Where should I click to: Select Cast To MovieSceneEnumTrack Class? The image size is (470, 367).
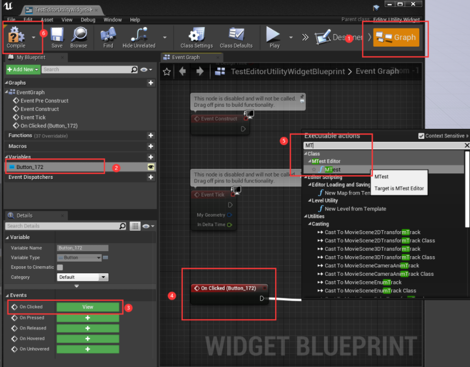point(370,291)
